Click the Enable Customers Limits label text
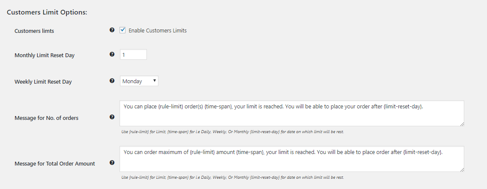The width and height of the screenshot is (487, 189). [158, 31]
